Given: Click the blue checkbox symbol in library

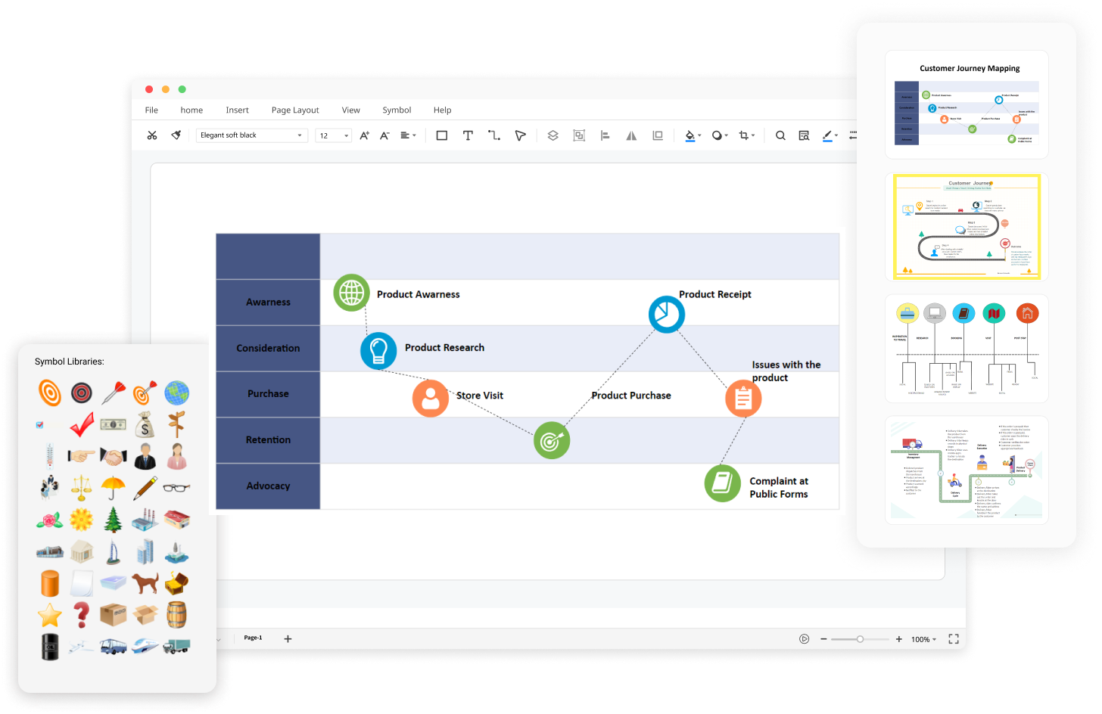Looking at the screenshot, I should pos(40,425).
